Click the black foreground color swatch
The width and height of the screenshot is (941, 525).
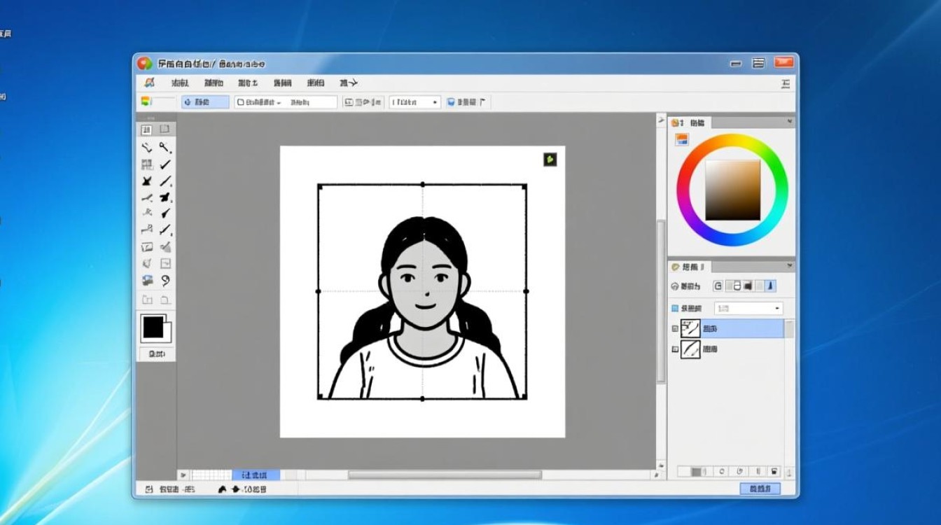pyautogui.click(x=153, y=327)
